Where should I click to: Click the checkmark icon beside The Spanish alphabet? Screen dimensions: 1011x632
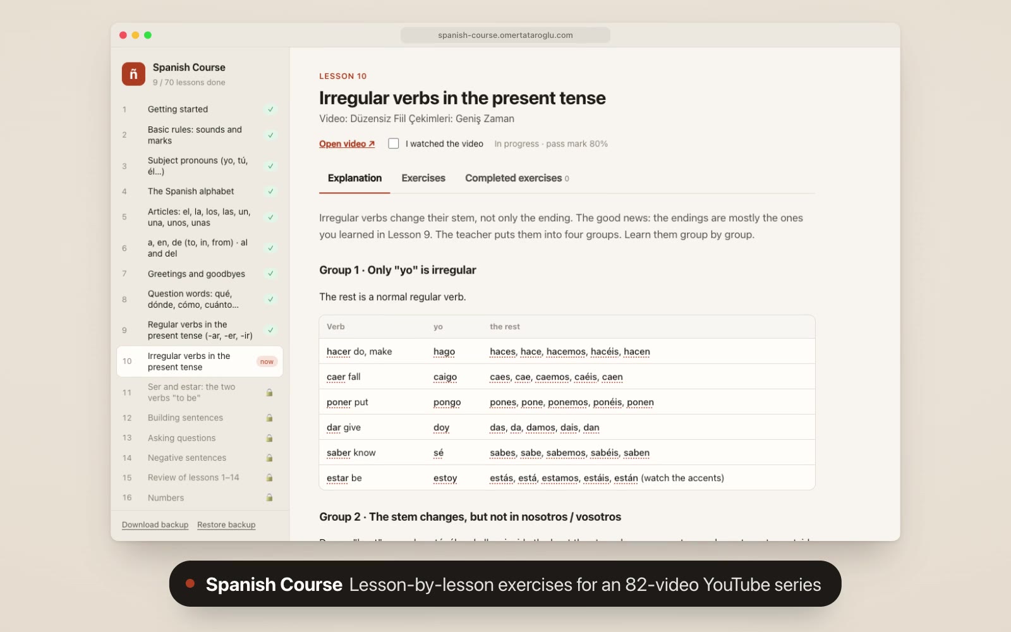click(x=270, y=191)
